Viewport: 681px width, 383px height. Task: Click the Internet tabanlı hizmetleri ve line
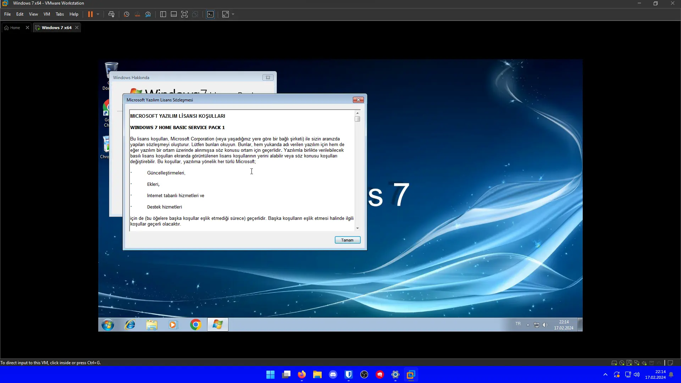[176, 196]
